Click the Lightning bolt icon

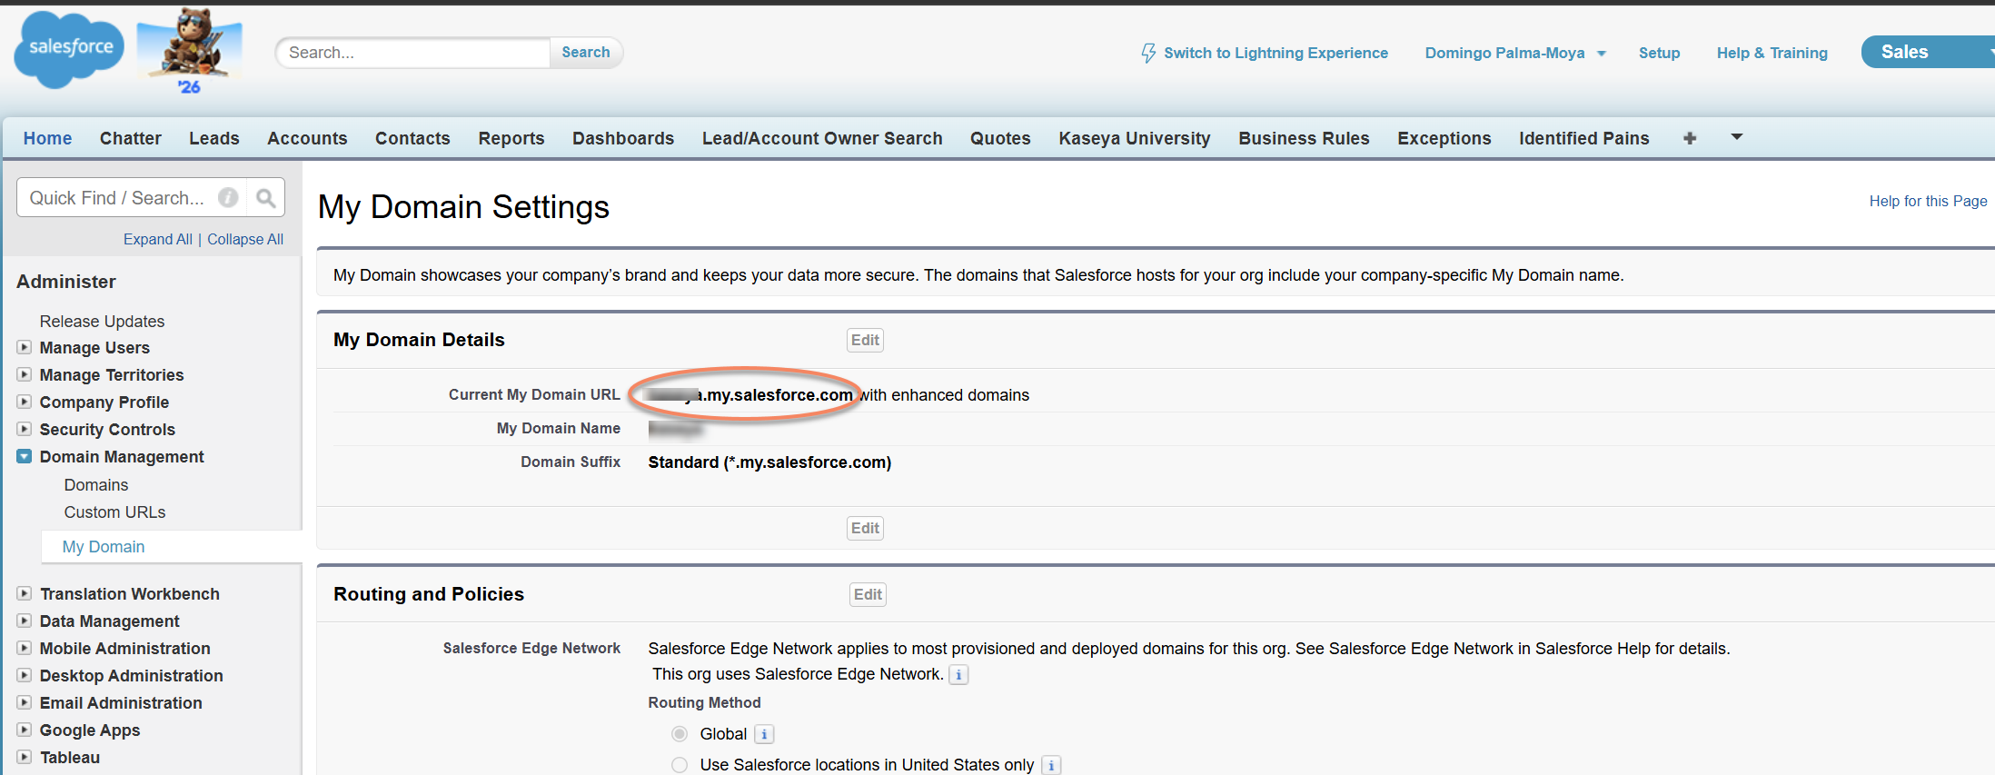coord(1148,54)
